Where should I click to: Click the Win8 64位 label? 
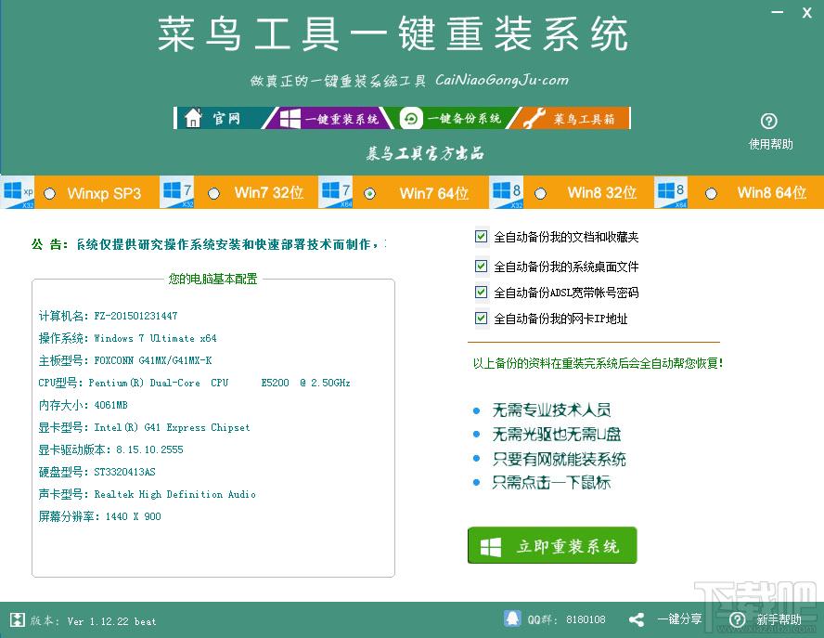coord(772,193)
